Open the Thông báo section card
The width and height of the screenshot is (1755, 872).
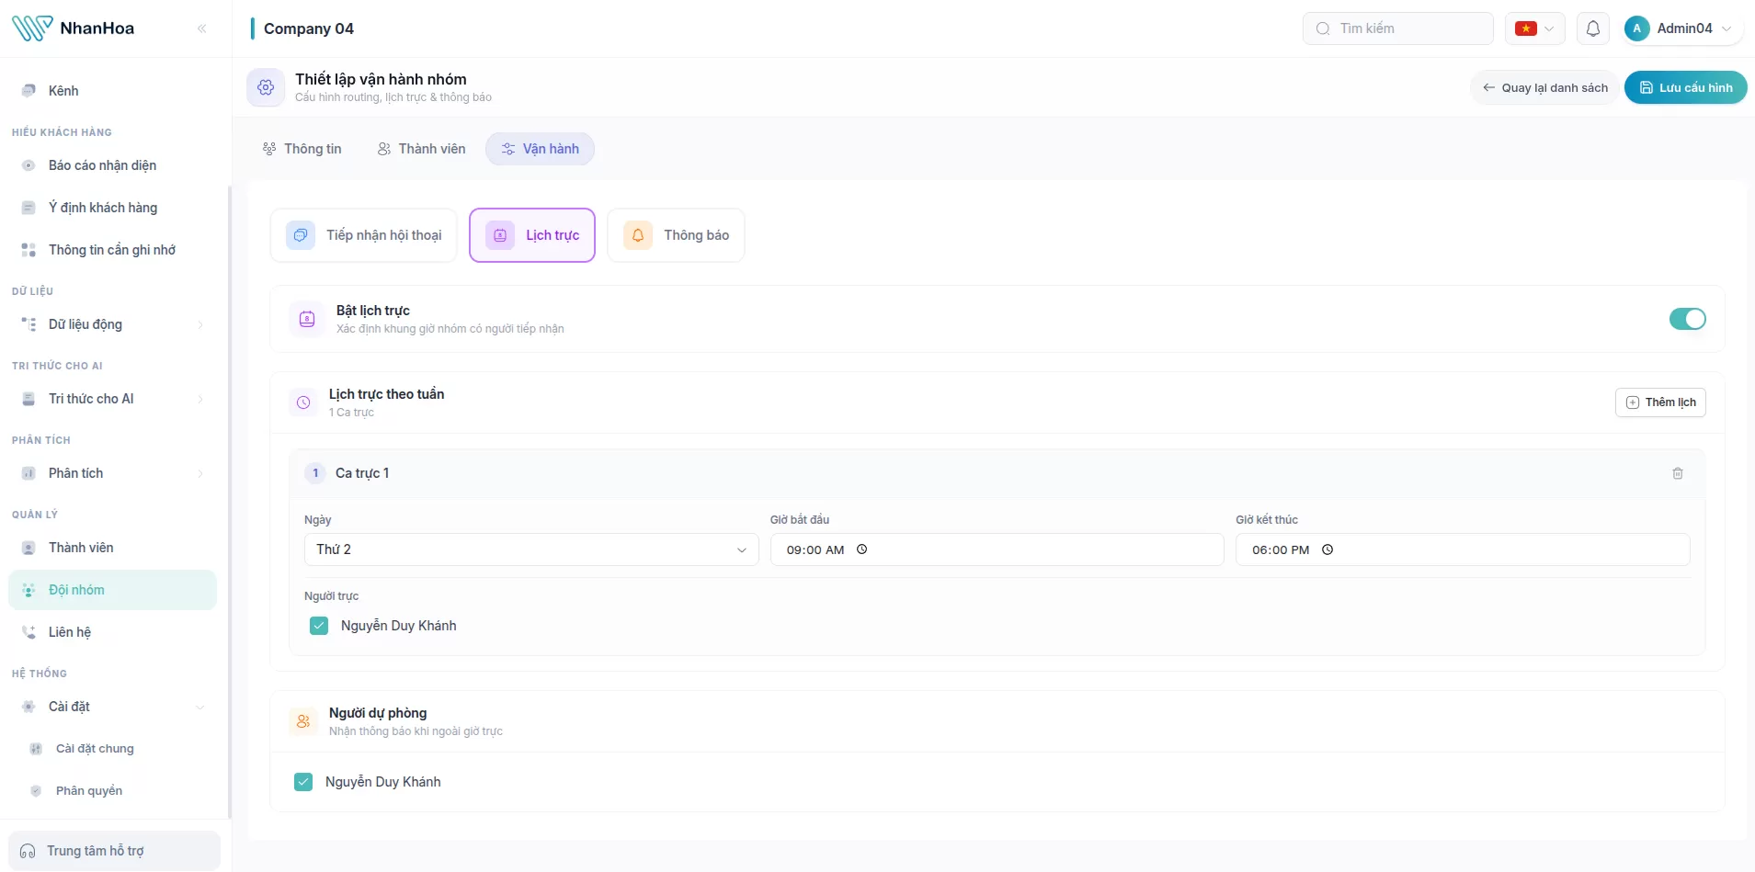tap(676, 235)
